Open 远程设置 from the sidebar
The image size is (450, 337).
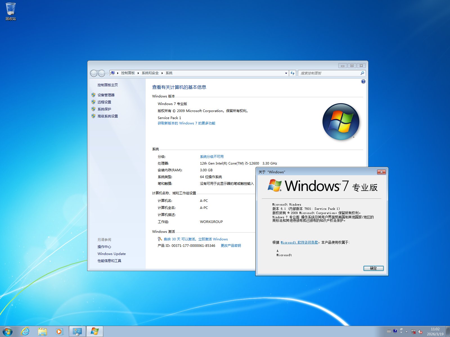[x=104, y=102]
